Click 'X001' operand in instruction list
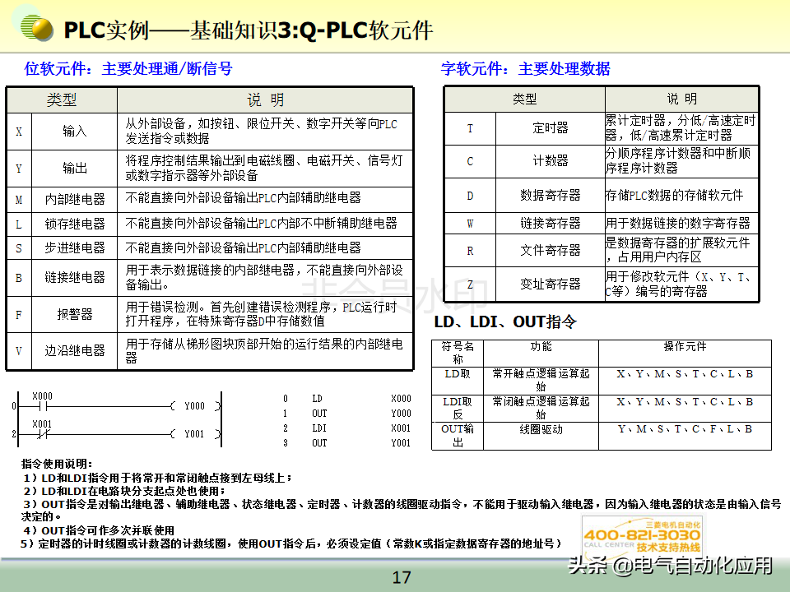The height and width of the screenshot is (592, 790). pyautogui.click(x=401, y=428)
